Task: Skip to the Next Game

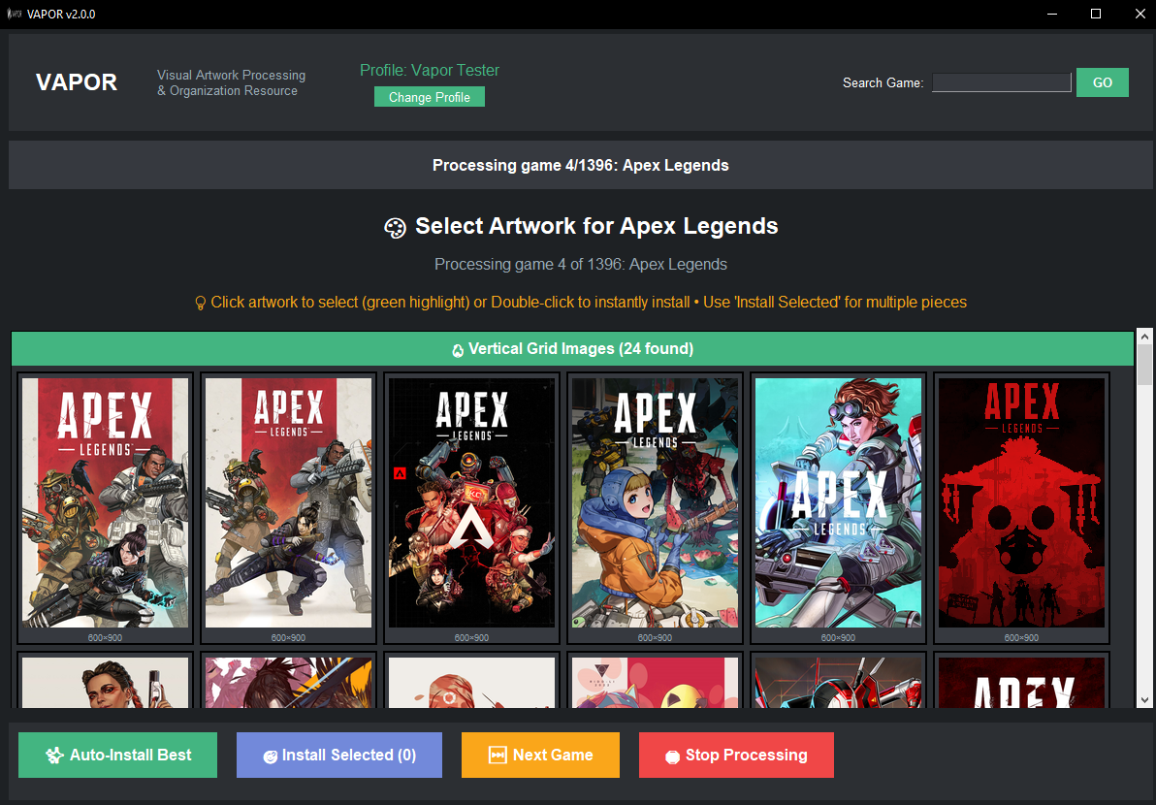Action: tap(540, 755)
